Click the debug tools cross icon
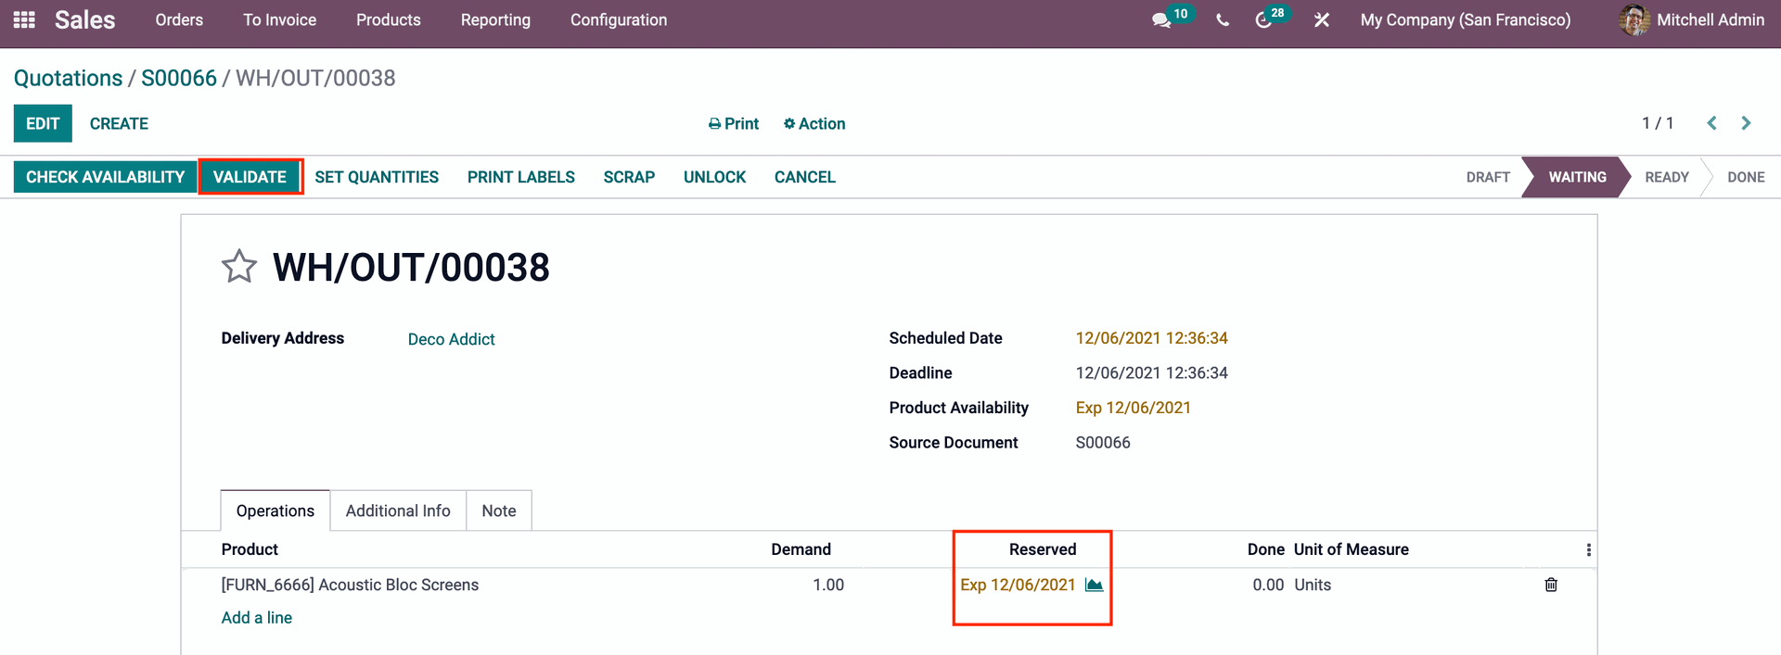The height and width of the screenshot is (655, 1781). (x=1322, y=20)
